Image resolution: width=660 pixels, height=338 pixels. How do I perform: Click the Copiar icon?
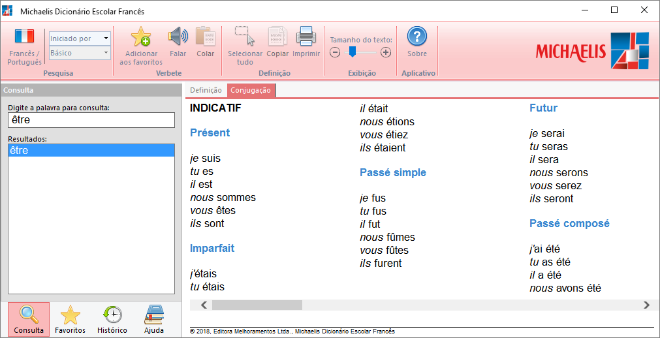click(278, 37)
